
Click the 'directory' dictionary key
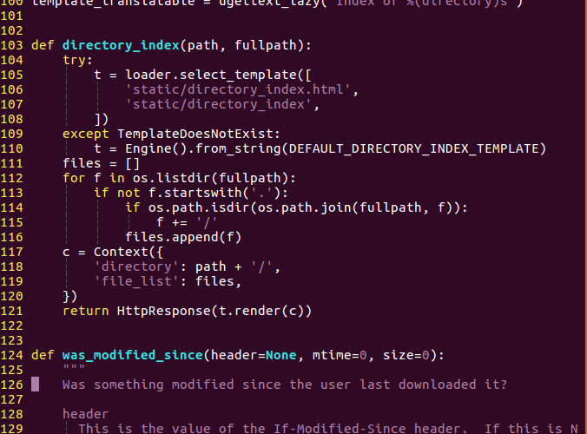pos(136,266)
